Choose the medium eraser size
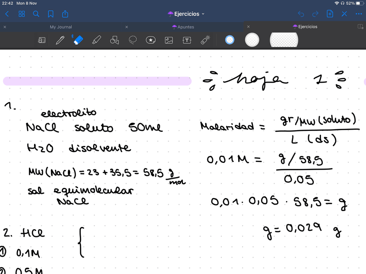Viewport: 366px width, 274px height. pos(252,40)
